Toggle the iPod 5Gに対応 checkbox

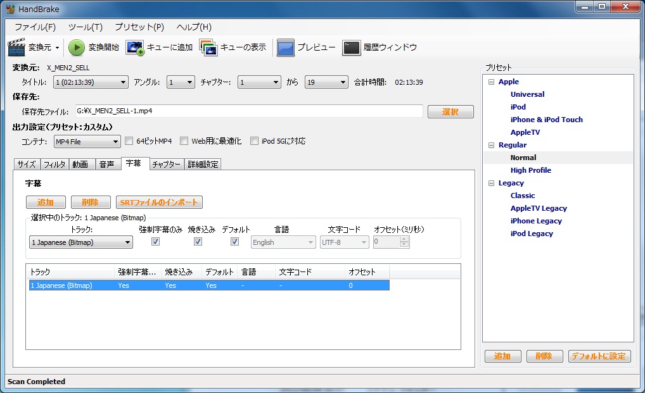254,141
